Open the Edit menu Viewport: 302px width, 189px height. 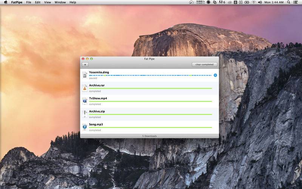point(37,2)
